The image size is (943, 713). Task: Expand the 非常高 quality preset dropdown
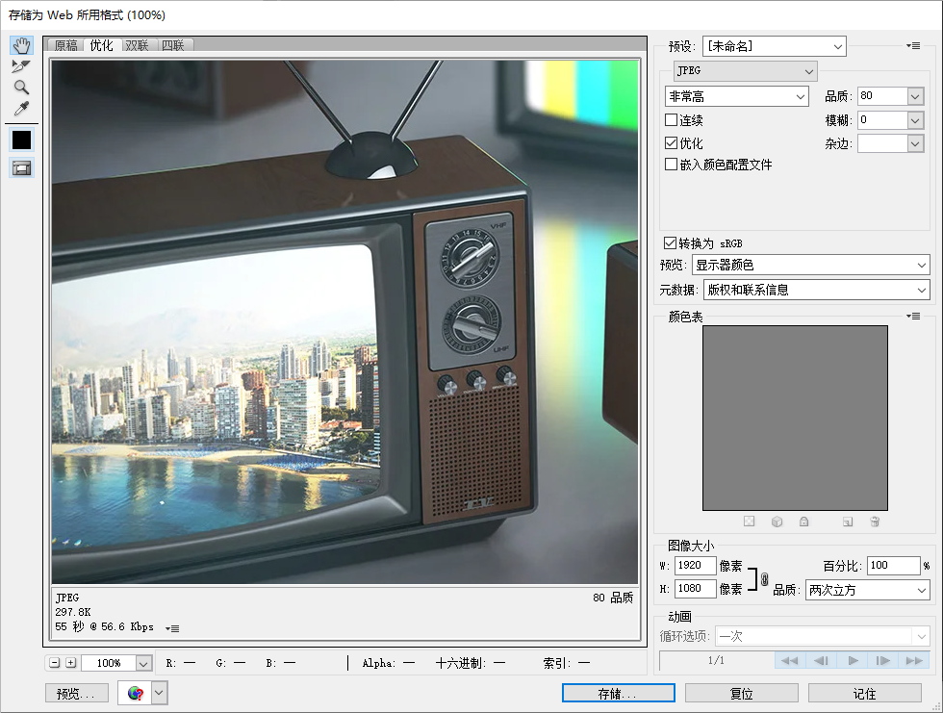(x=736, y=96)
